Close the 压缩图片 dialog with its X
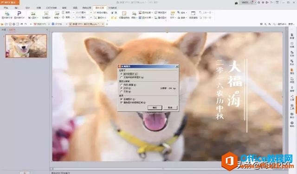297x174 pixels. pos(177,66)
